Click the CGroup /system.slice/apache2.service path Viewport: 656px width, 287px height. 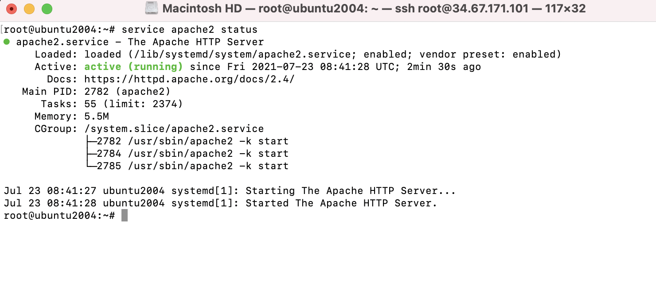174,129
